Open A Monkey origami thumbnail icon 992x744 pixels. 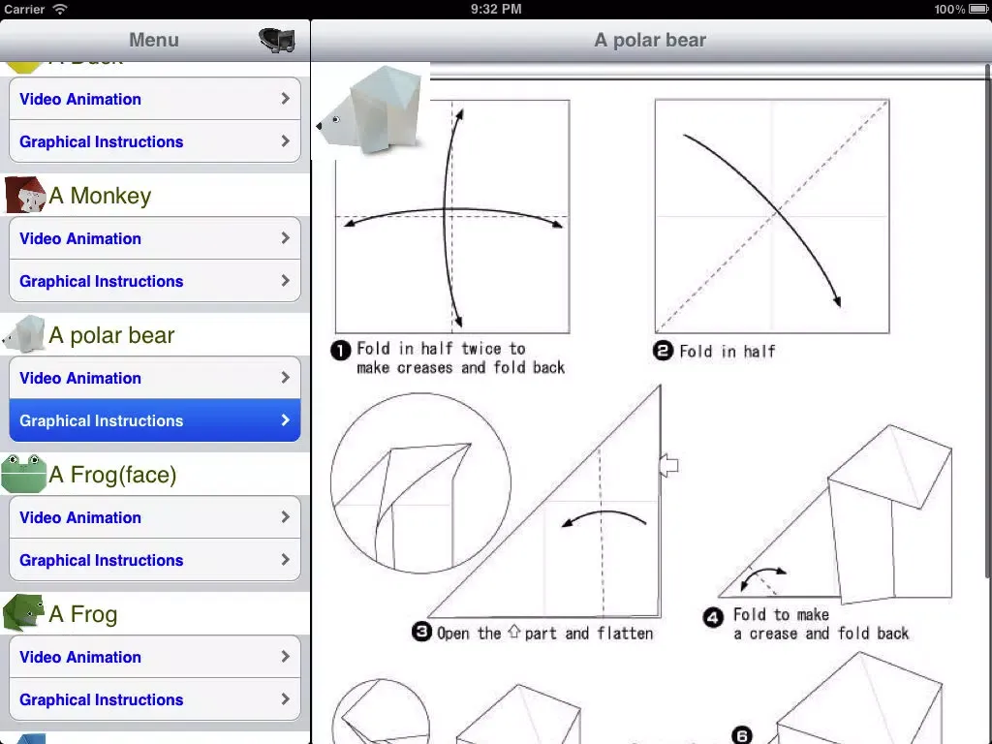point(25,195)
